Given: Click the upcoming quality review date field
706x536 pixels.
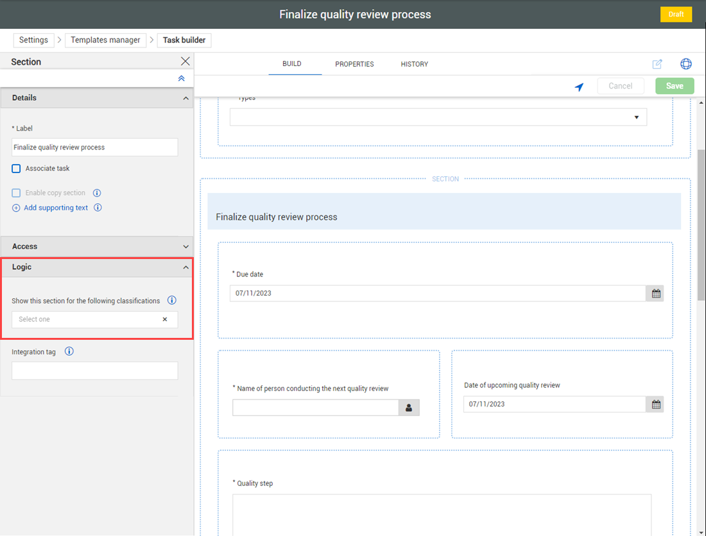Looking at the screenshot, I should (555, 405).
